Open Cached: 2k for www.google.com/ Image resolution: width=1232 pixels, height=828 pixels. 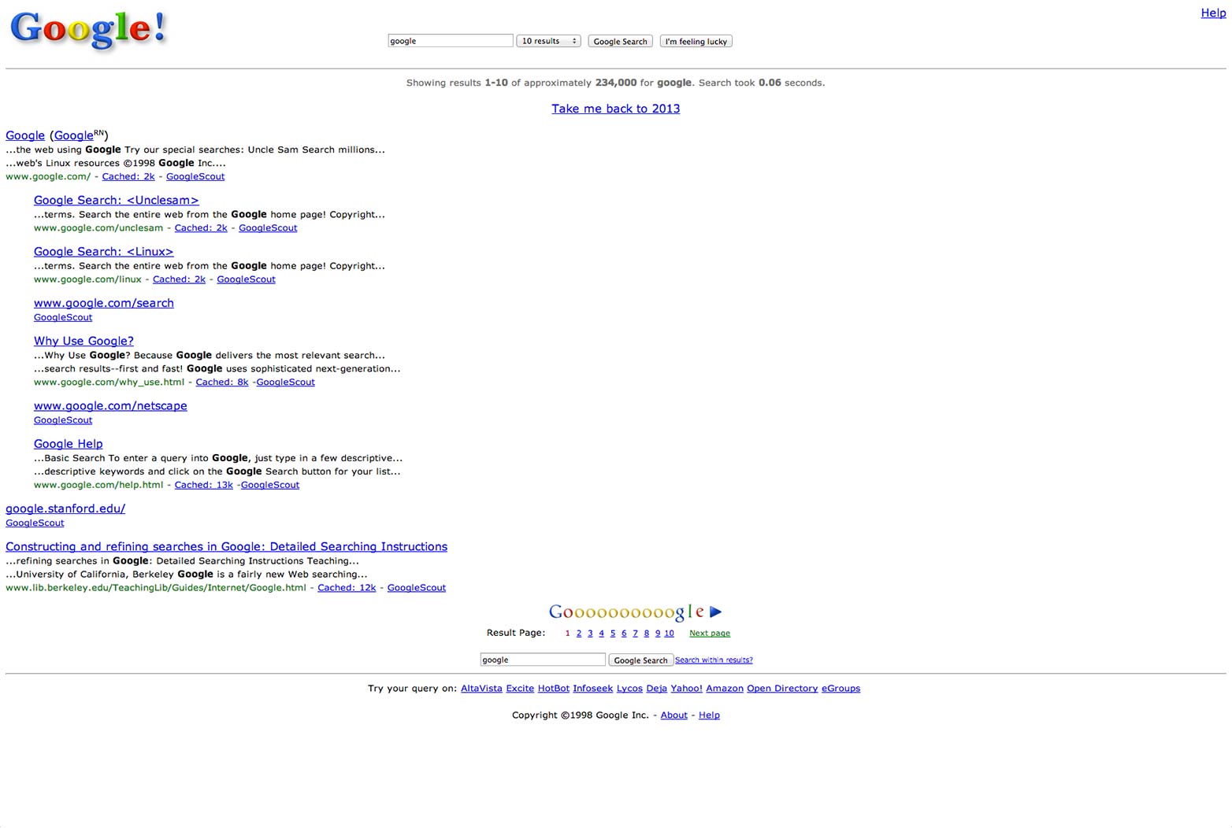click(128, 176)
